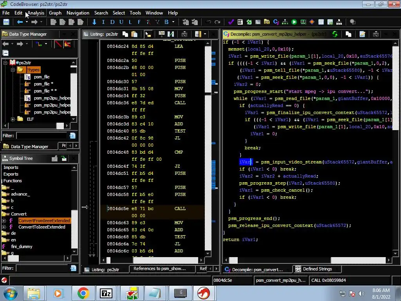Open the Listing column options dropdown arrow
The image size is (401, 301).
(205, 34)
